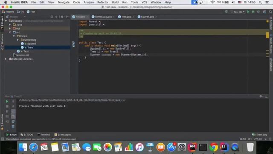Pause output button in Run panel
This screenshot has height=154, width=273.
(7, 111)
